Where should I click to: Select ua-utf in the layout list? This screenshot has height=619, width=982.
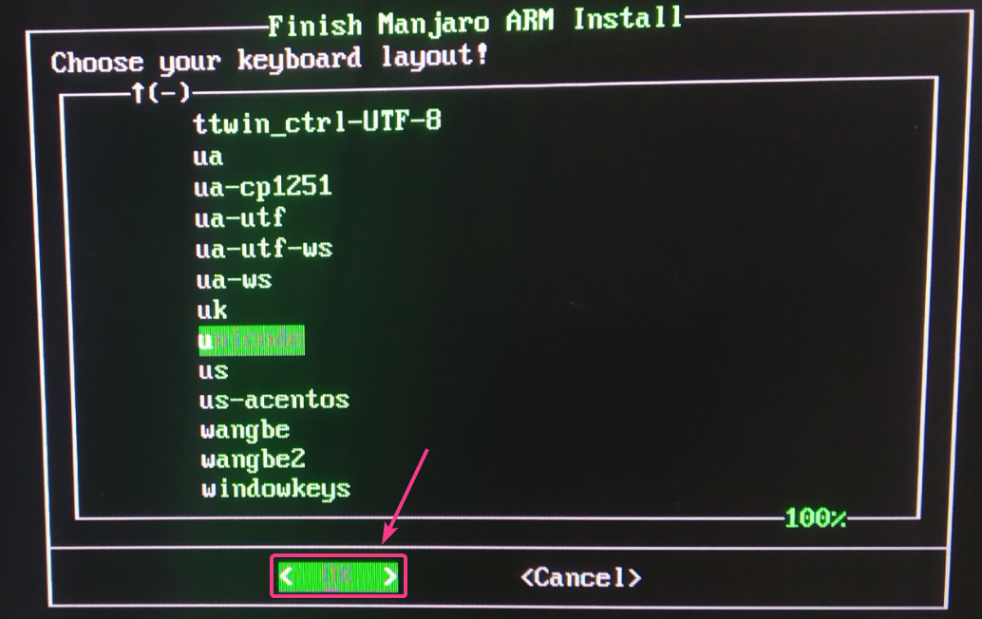[240, 217]
